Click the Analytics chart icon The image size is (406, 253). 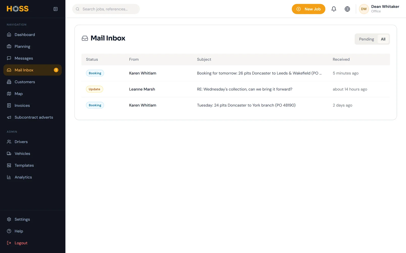pos(9,177)
